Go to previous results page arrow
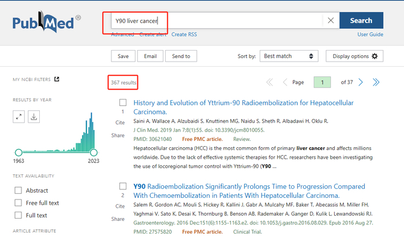The height and width of the screenshot is (237, 404). click(285, 82)
